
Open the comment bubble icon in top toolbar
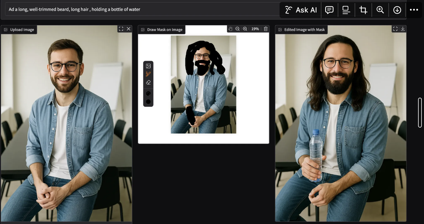pos(329,10)
